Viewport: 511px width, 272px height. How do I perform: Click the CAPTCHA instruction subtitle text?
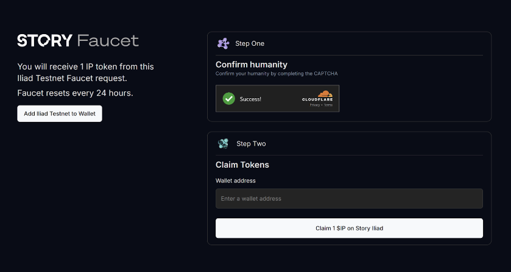pos(277,74)
